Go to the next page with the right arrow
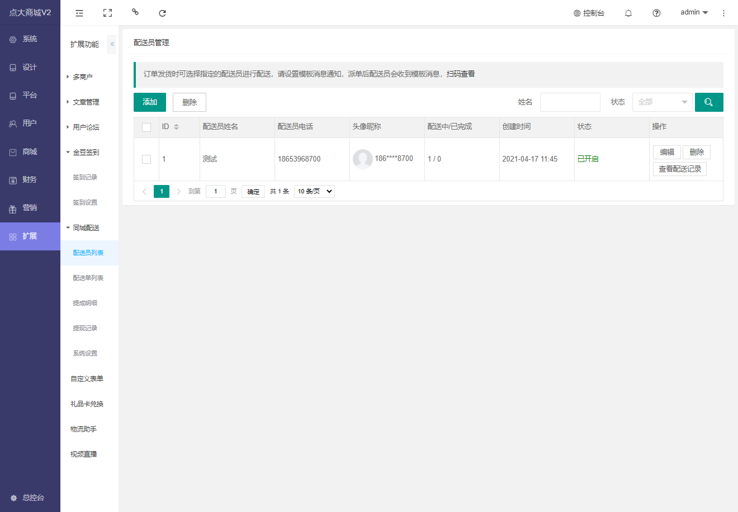Image resolution: width=738 pixels, height=512 pixels. point(178,191)
